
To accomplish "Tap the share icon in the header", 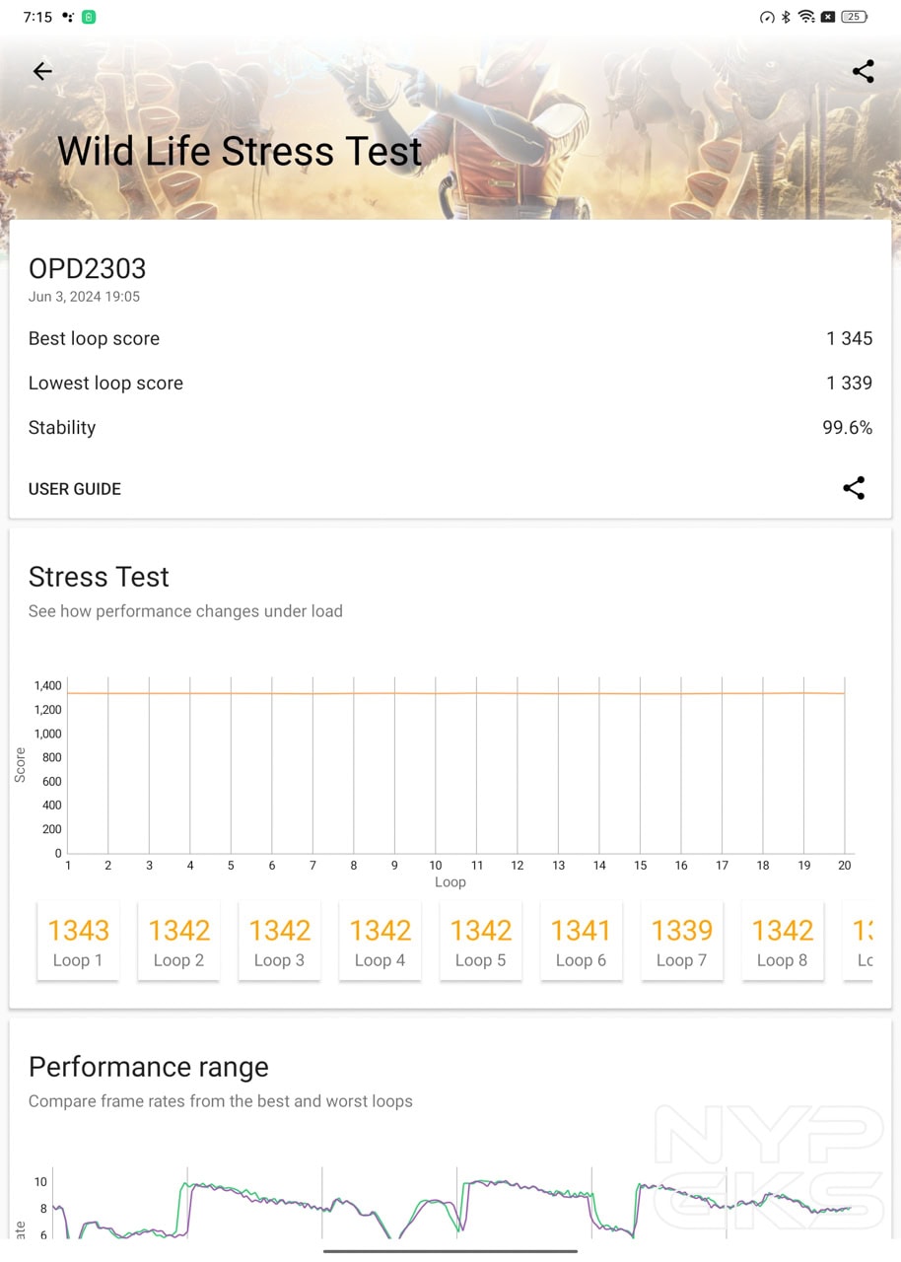I will pyautogui.click(x=863, y=71).
